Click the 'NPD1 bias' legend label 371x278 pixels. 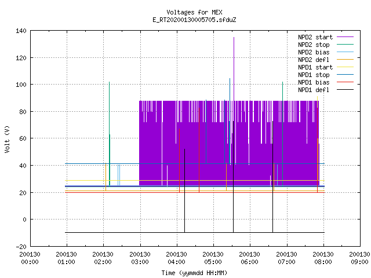pyautogui.click(x=314, y=82)
